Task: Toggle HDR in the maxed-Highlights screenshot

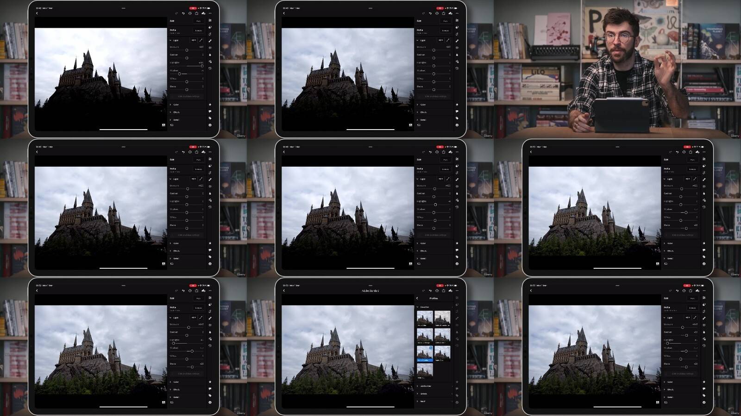Action: (x=194, y=40)
